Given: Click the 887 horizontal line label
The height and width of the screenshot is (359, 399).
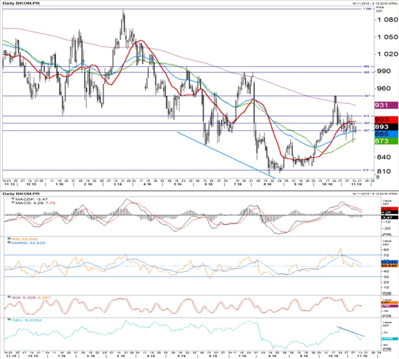Looking at the screenshot, I should click(x=367, y=130).
